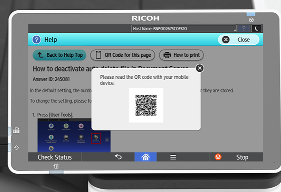Open QR Code for this page
The width and height of the screenshot is (281, 192).
pyautogui.click(x=123, y=55)
